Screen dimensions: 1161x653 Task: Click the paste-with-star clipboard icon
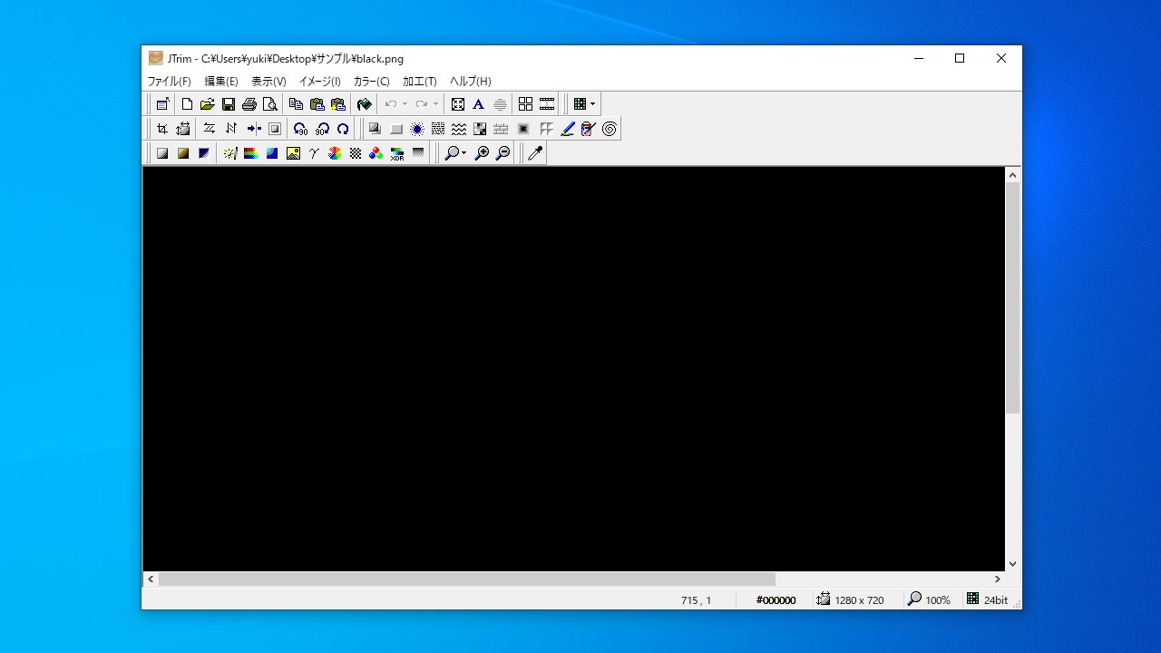coord(338,104)
